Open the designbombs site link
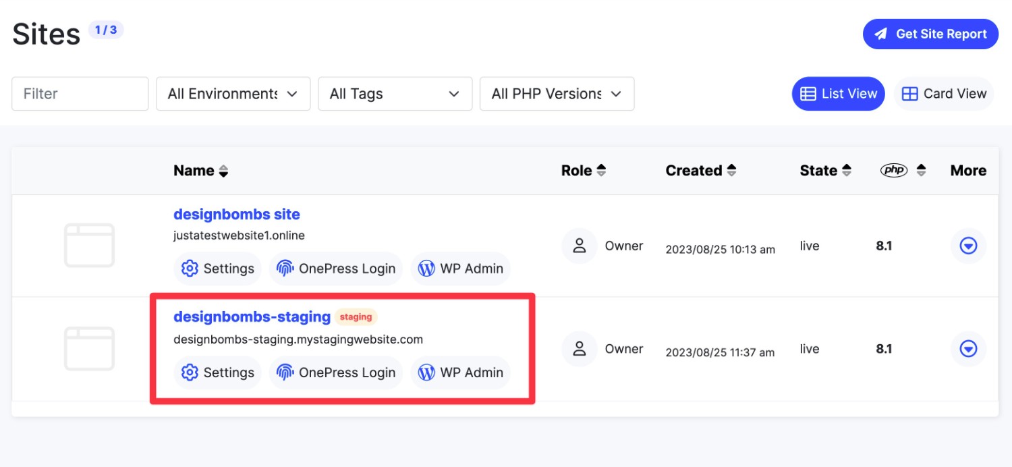1012x467 pixels. click(237, 214)
